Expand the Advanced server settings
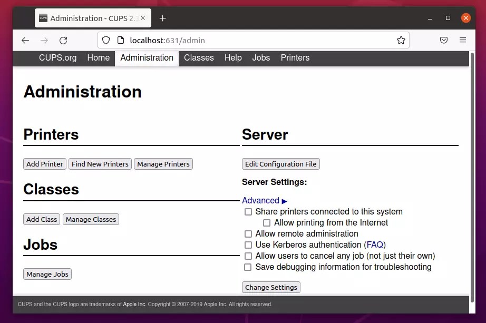Viewport: 486px width, 323px height. pos(260,200)
